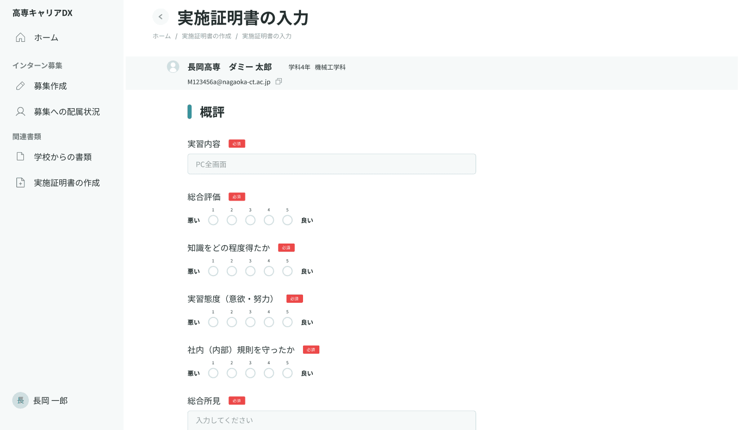741x430 pixels.
Task: Select the document-plus icon for 実施証明書の作成
Action: coord(21,183)
